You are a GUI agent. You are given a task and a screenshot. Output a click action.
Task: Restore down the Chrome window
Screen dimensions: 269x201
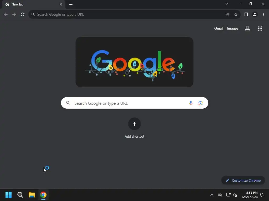coord(251,4)
